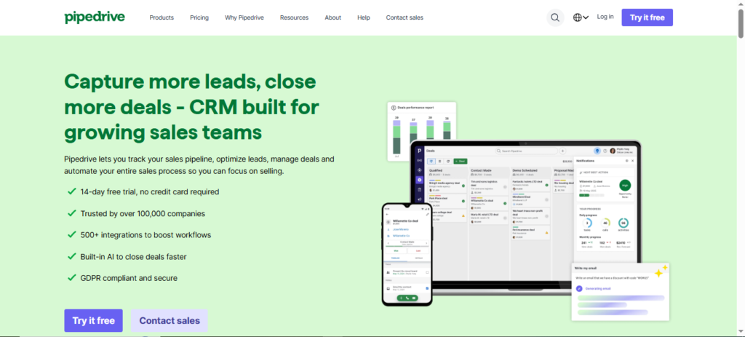745x337 pixels.
Task: Click the checkmark beside GDPR compliant and secure
Action: point(71,277)
